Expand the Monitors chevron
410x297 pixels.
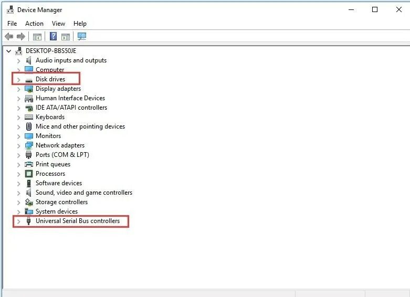click(18, 136)
